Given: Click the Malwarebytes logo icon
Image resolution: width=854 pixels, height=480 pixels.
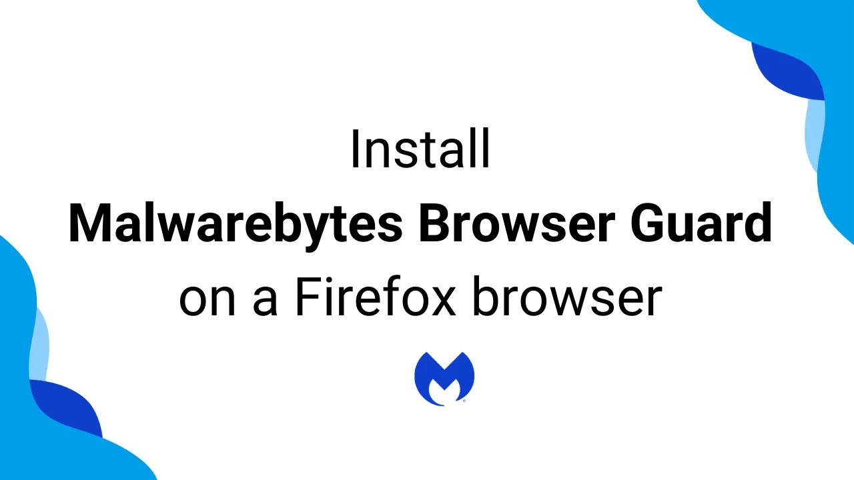Looking at the screenshot, I should point(444,379).
